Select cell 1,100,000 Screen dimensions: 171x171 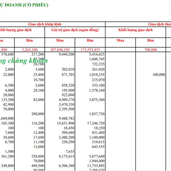click(x=97, y=137)
